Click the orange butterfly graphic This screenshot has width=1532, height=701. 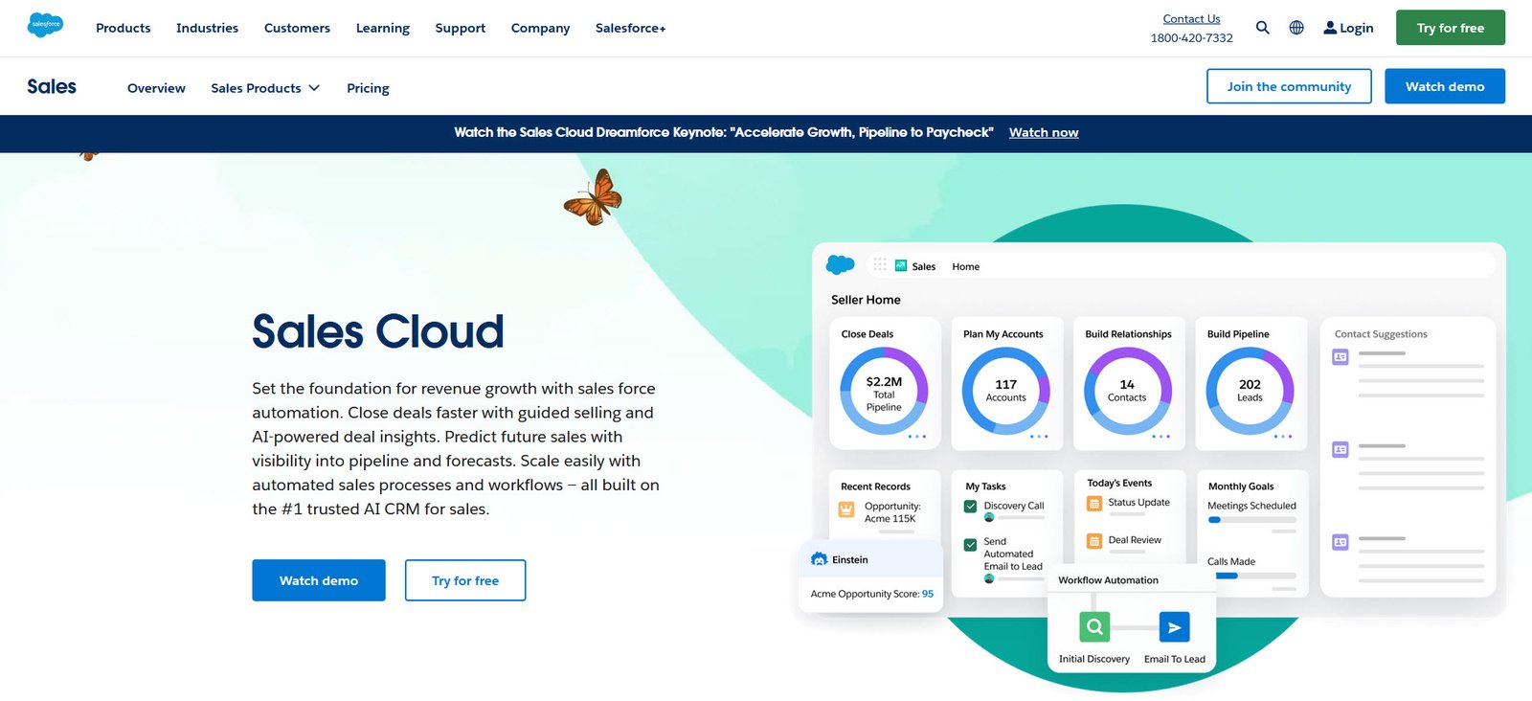tap(594, 197)
